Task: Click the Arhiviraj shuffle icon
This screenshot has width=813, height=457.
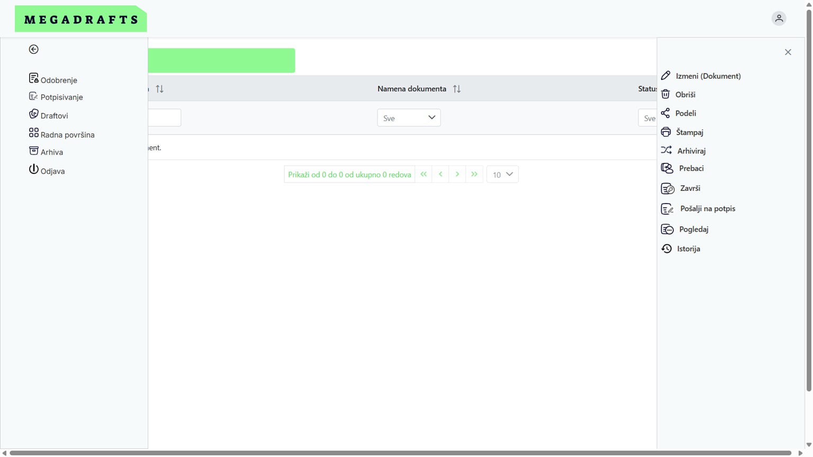Action: coord(666,151)
